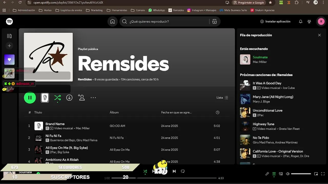Sort by Fecha en que se agregó column
Screen dimensions: 328x184
tap(176, 112)
